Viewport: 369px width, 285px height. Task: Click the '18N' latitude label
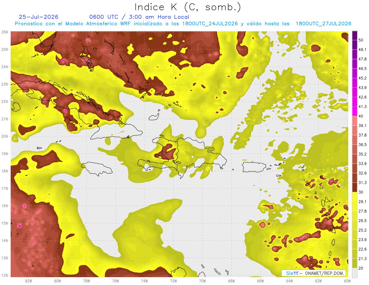[x=5, y=171]
